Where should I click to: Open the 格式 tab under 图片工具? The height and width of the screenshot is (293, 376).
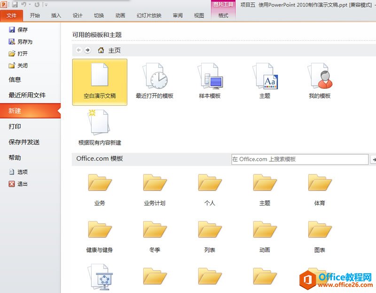click(223, 15)
